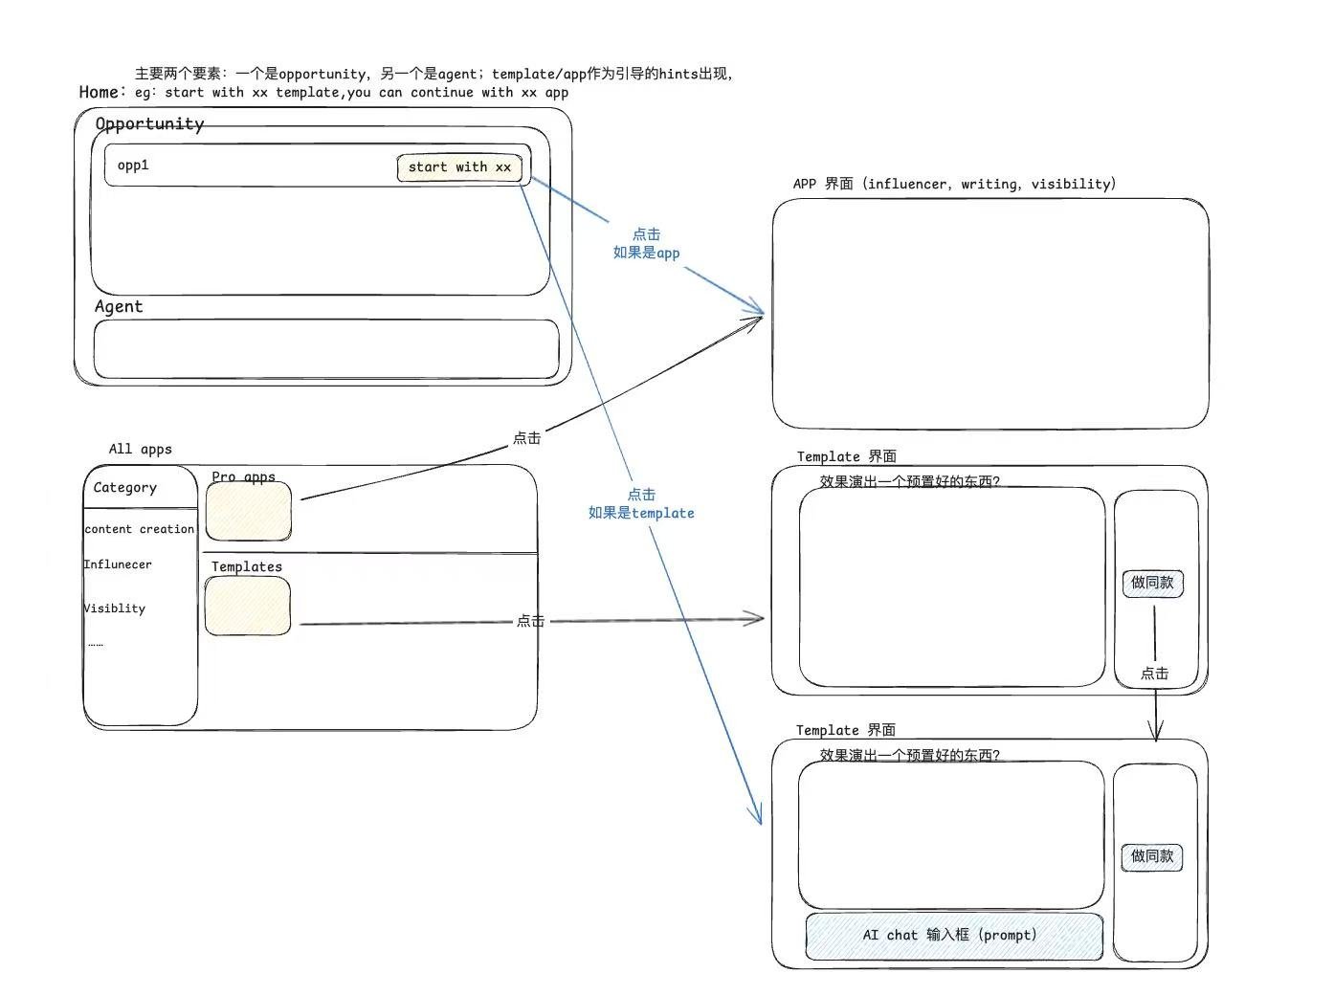Open the yellow Pro apps card

[249, 511]
